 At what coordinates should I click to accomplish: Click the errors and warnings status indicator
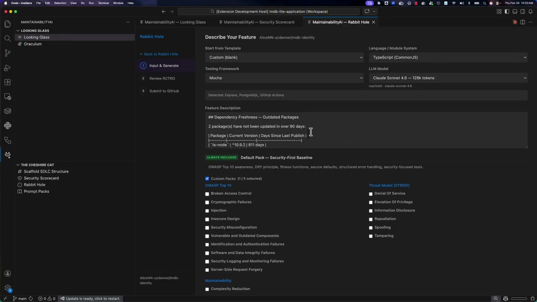pos(47,299)
